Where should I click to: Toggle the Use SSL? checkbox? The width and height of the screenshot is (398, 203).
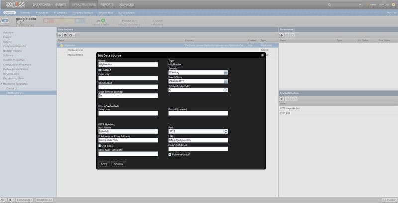pos(99,146)
